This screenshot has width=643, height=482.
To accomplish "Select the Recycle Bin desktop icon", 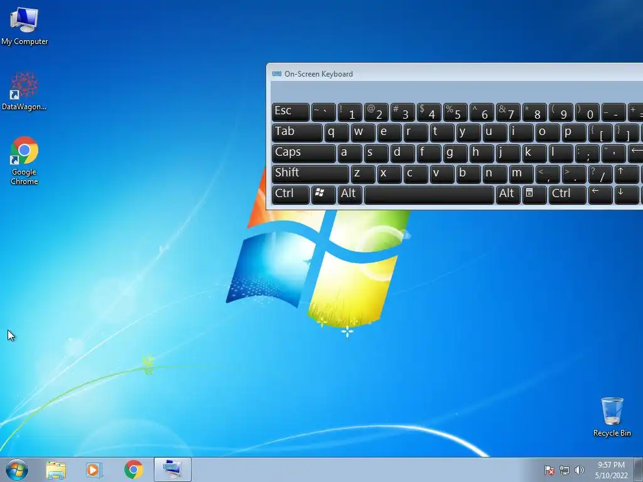I will [x=612, y=417].
